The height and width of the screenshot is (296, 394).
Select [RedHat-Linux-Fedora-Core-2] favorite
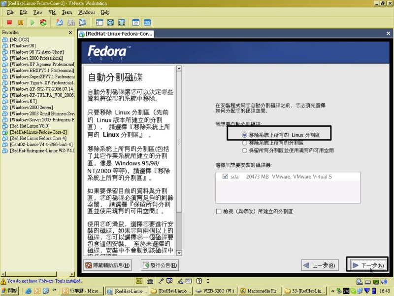coord(38,132)
